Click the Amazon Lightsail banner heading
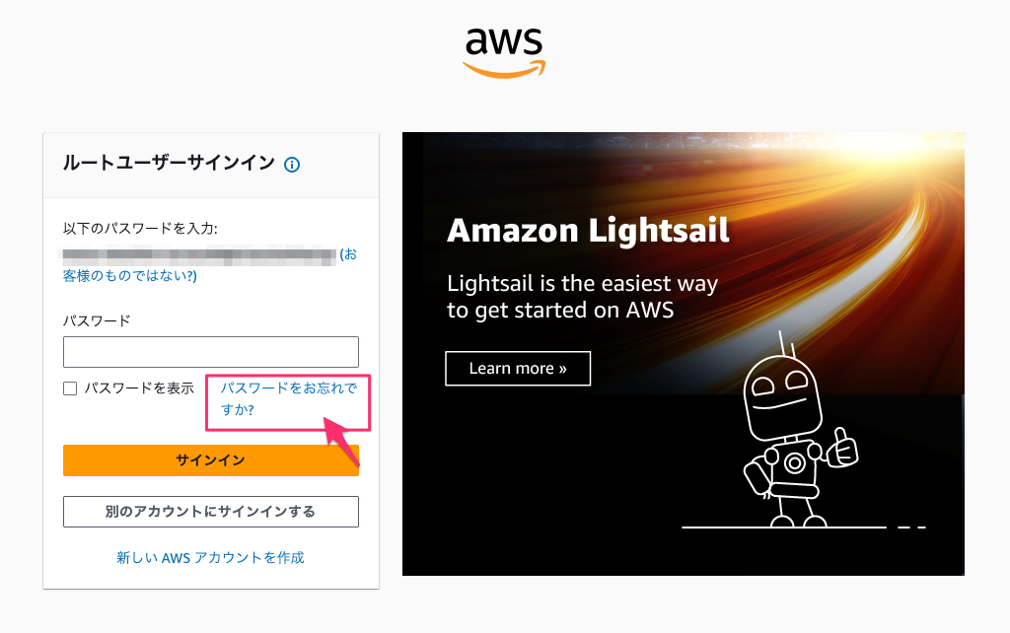This screenshot has width=1010, height=633. click(x=588, y=231)
